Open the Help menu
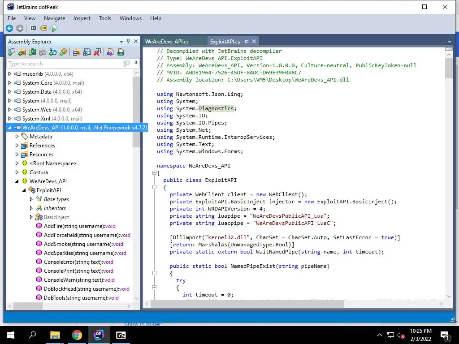The width and height of the screenshot is (459, 344). point(156,18)
